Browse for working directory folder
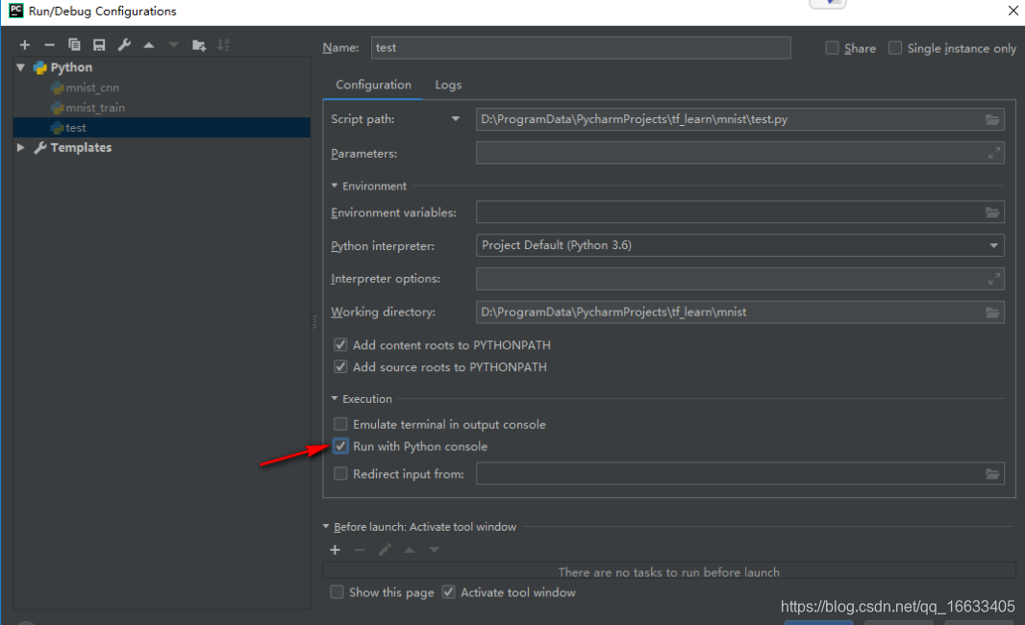The image size is (1025, 625). 992,312
